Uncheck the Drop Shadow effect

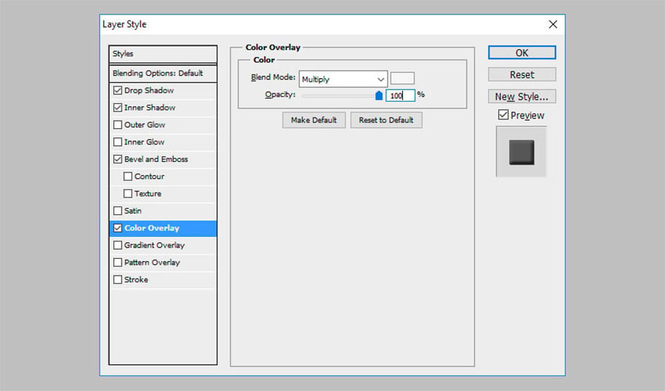pyautogui.click(x=117, y=90)
